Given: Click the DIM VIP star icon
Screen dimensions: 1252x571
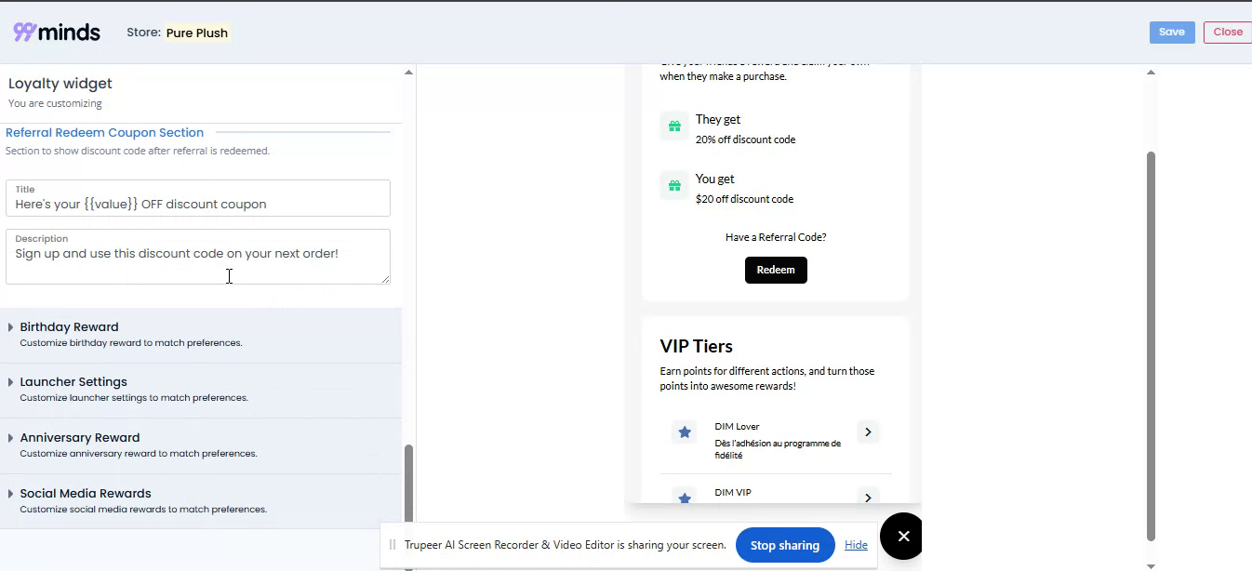Looking at the screenshot, I should point(685,498).
